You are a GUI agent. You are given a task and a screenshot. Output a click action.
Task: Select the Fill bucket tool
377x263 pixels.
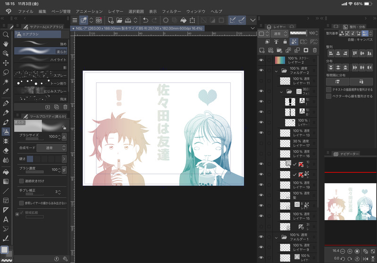[x=6, y=172]
